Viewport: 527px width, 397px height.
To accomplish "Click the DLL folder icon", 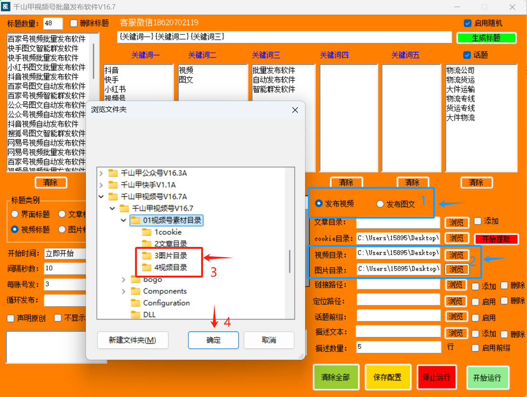I will click(x=136, y=315).
